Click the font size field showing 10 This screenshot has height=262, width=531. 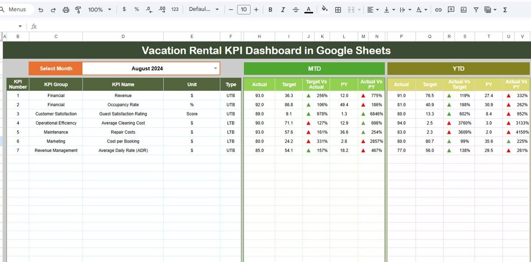point(244,9)
